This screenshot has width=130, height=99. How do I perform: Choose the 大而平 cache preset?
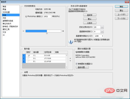coord(90,23)
